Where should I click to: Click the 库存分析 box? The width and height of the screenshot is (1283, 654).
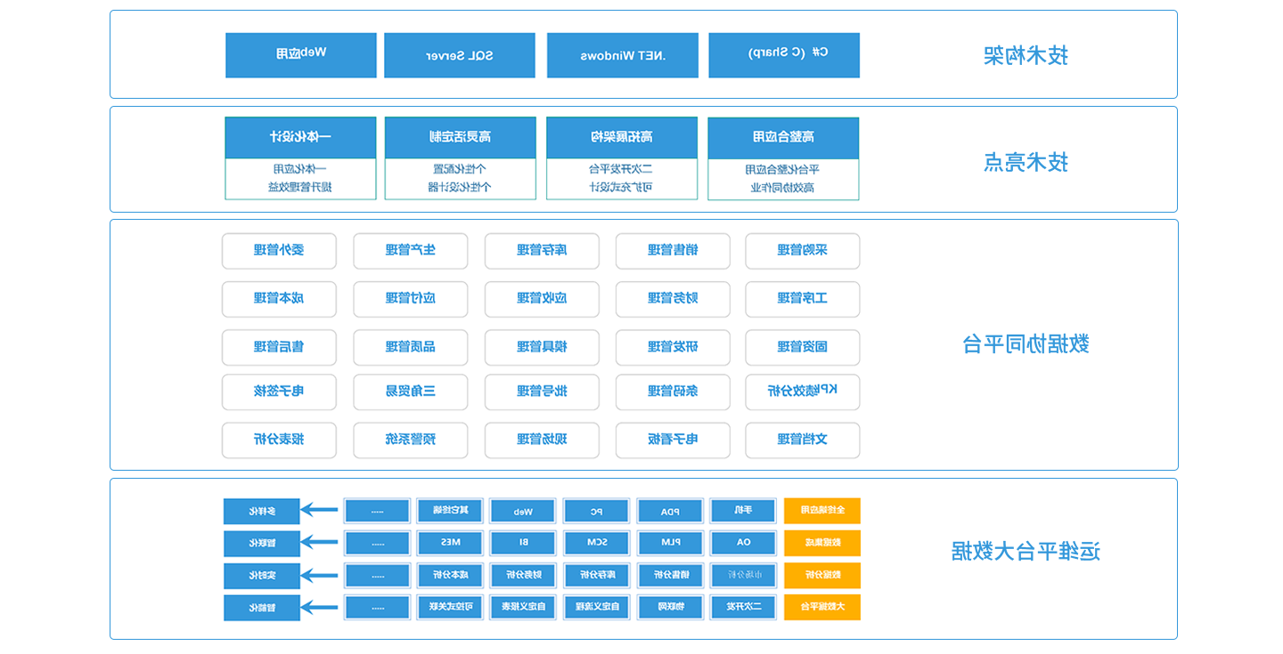point(596,576)
